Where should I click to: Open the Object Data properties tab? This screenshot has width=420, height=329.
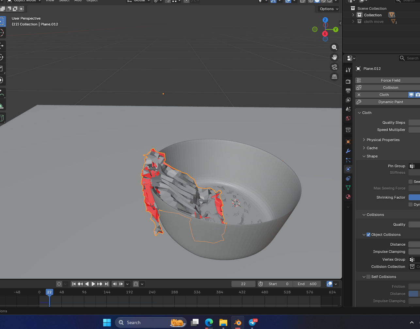[348, 188]
